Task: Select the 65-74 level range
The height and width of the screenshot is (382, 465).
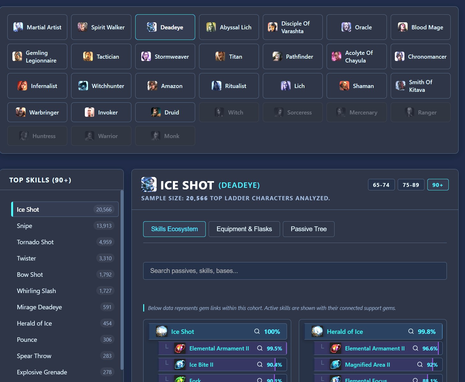Action: point(381,185)
